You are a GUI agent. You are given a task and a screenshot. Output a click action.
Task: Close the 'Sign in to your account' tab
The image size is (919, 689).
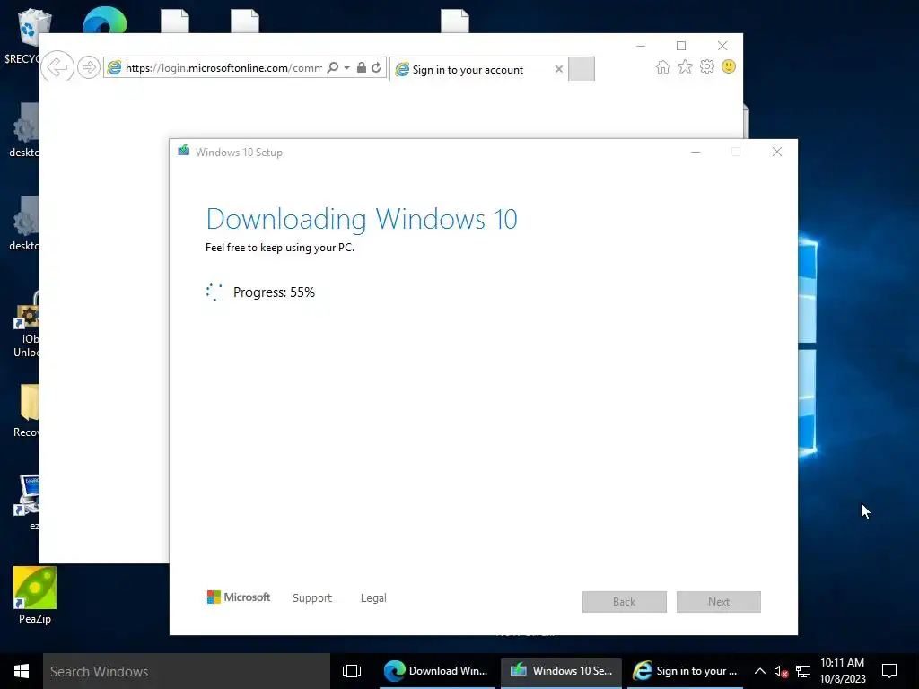coord(559,69)
